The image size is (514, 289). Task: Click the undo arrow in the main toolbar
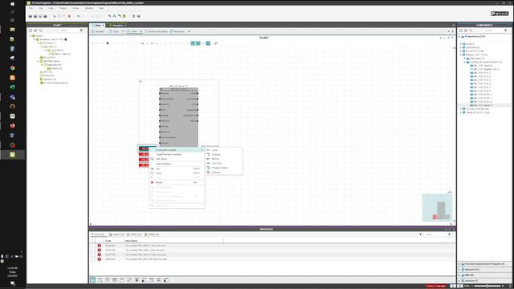79,16
